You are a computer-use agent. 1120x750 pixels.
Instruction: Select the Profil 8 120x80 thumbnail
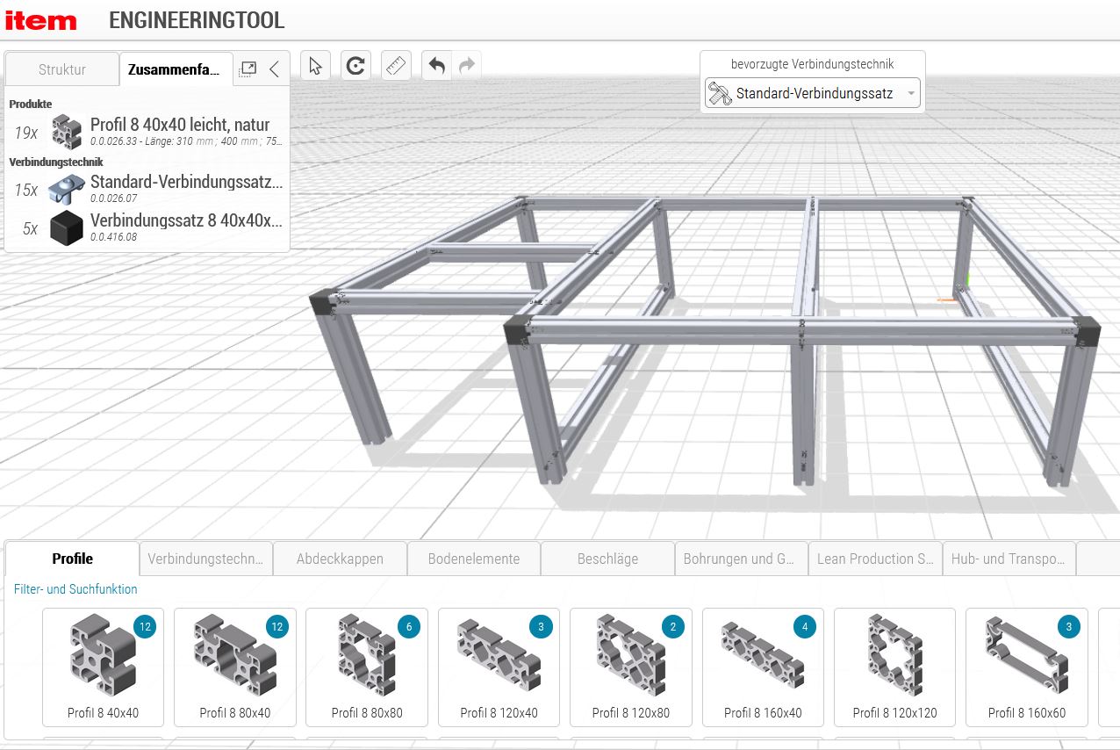click(x=631, y=667)
